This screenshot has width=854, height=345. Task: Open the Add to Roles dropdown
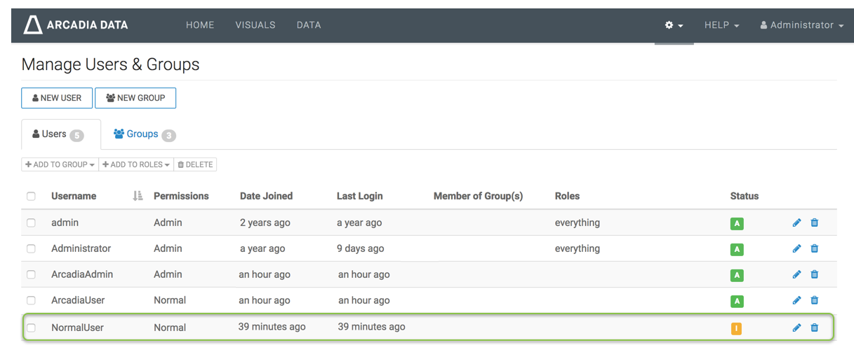point(136,164)
